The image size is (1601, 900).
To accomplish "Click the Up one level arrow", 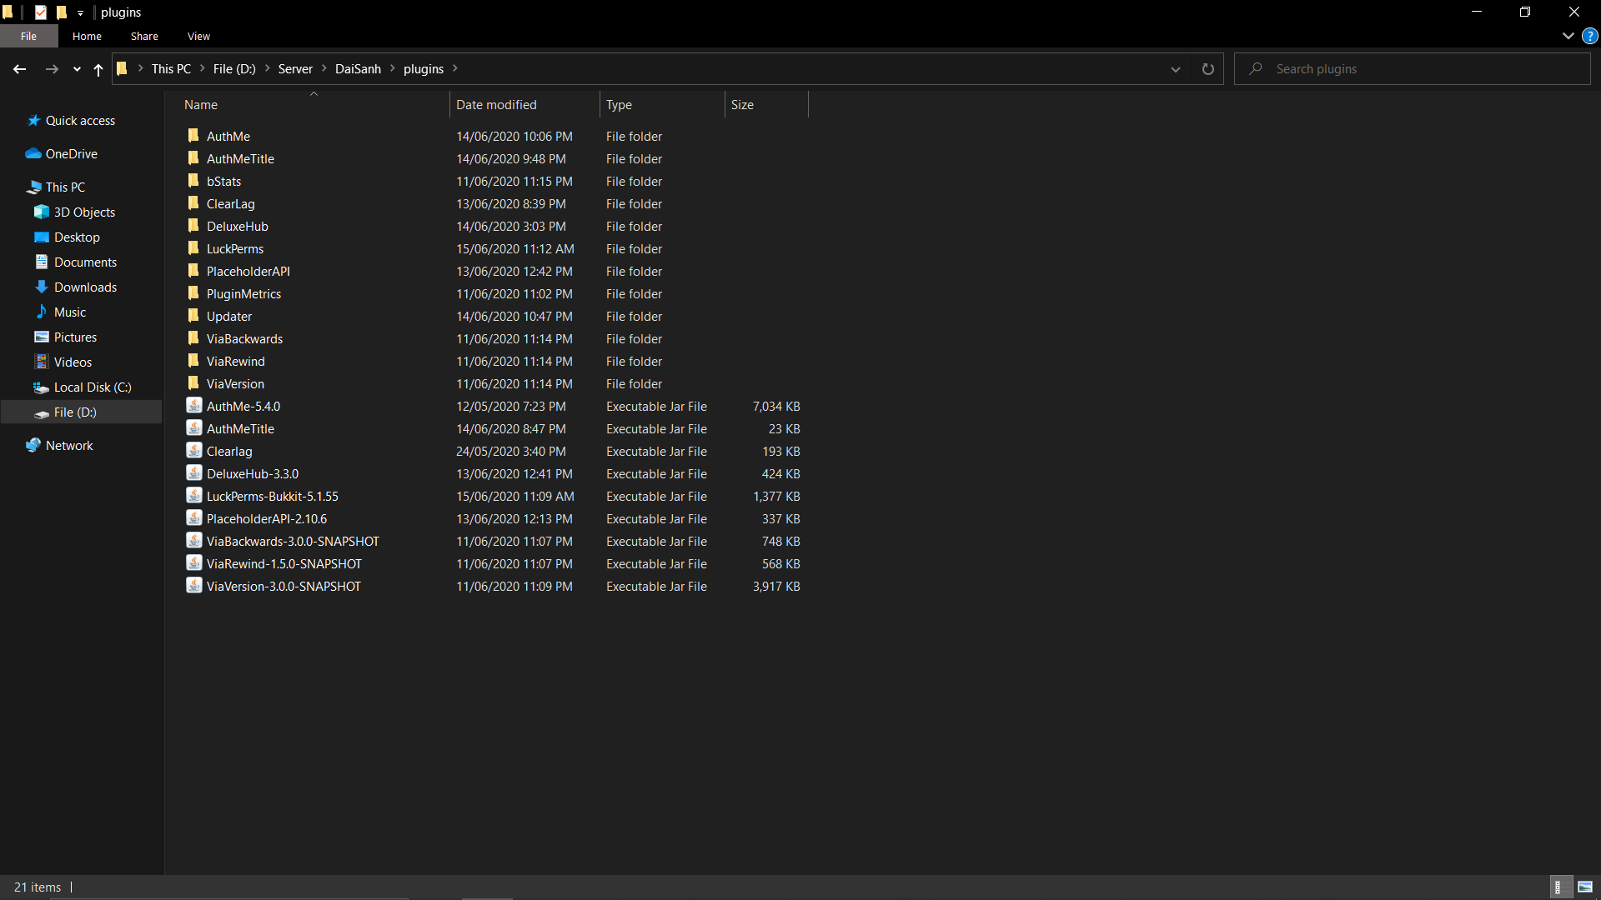I will pos(98,69).
